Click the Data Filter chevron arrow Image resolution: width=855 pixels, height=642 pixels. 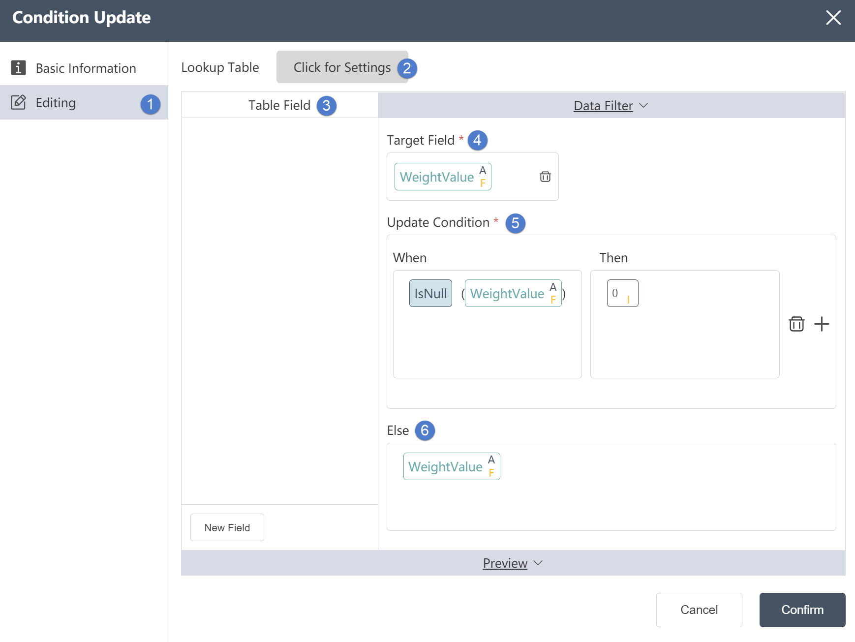point(643,105)
